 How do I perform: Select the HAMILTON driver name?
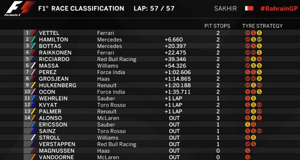click(54, 40)
